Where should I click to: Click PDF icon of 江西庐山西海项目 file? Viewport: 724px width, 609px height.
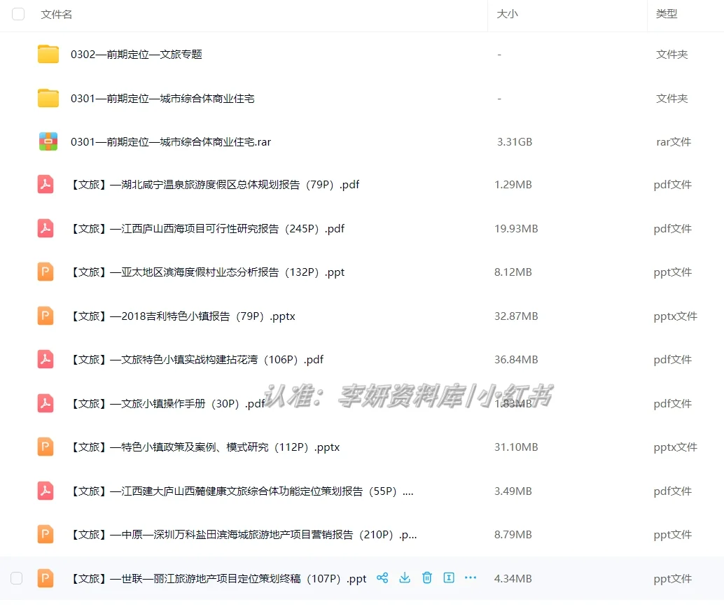click(46, 228)
